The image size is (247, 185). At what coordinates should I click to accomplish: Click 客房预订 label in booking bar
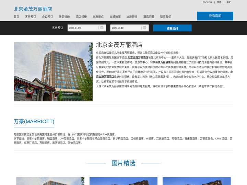point(58,28)
